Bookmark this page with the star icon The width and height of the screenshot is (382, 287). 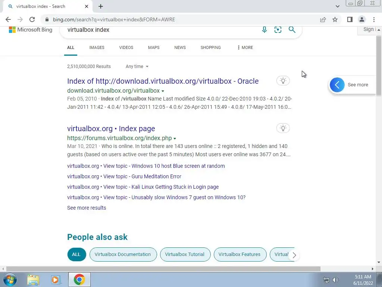[x=335, y=19]
